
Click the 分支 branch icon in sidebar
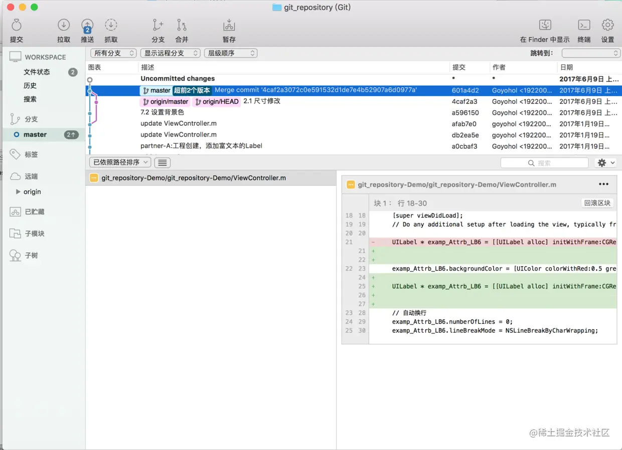(15, 119)
